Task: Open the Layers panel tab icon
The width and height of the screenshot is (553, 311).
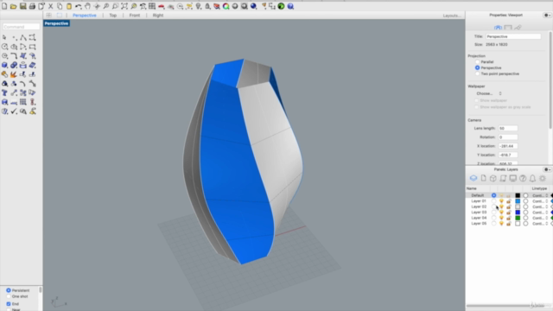Action: pyautogui.click(x=474, y=179)
